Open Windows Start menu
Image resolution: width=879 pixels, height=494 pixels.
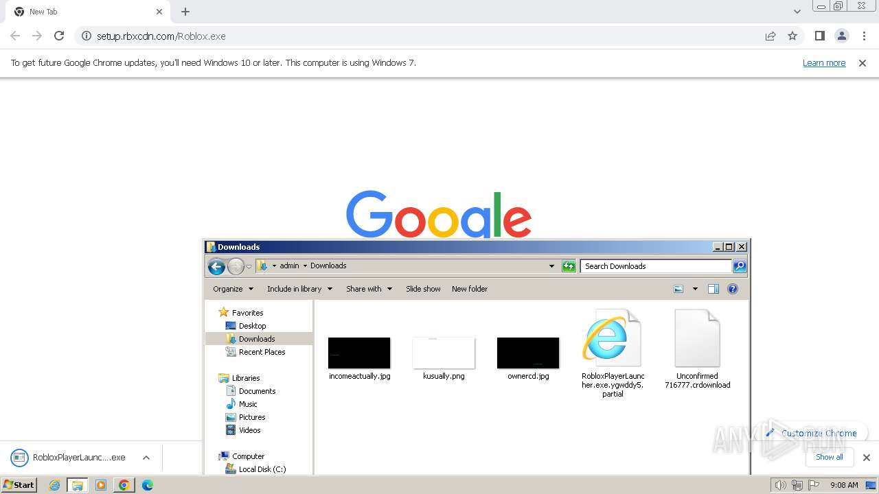point(19,485)
